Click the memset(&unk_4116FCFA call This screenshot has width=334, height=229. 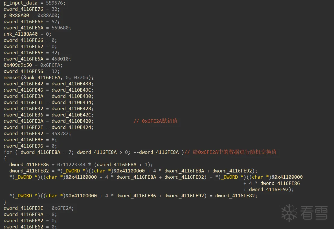[x=49, y=77]
